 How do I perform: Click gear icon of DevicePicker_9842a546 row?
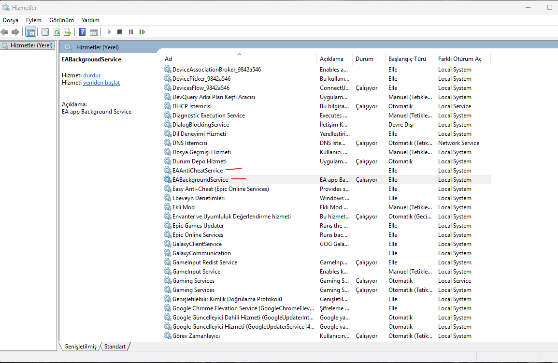167,78
